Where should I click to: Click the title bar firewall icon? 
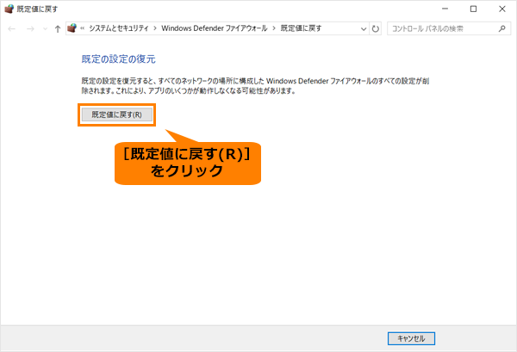tap(9, 9)
